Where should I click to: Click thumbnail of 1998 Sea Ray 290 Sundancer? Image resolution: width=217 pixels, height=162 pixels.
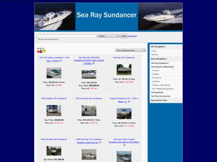54,151
